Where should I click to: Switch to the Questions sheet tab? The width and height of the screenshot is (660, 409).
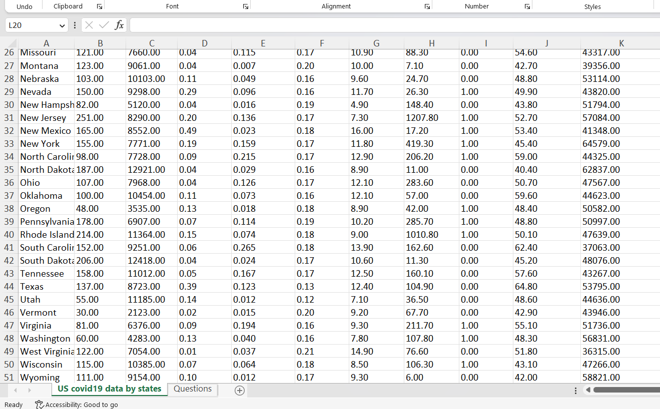pyautogui.click(x=192, y=389)
